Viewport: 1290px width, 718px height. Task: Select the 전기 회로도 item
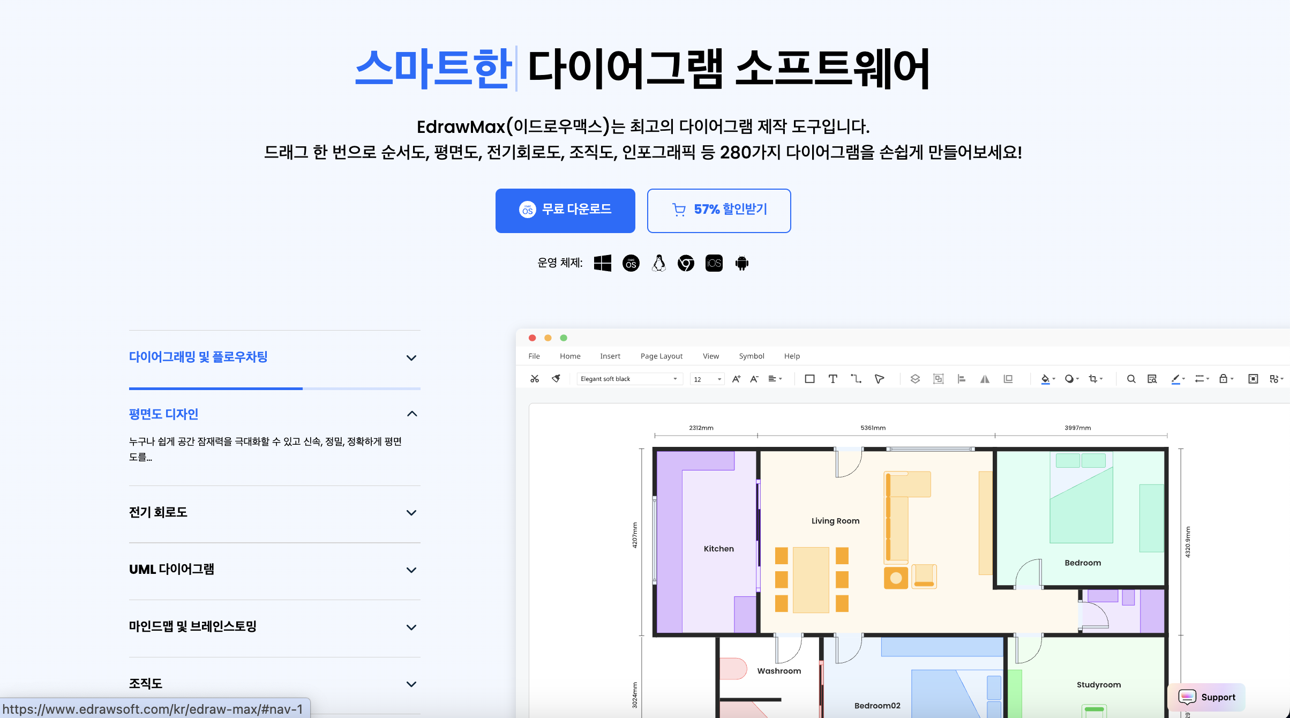pos(158,512)
